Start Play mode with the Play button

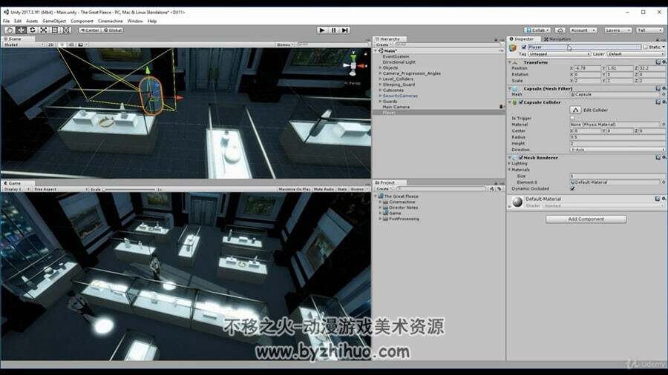322,30
